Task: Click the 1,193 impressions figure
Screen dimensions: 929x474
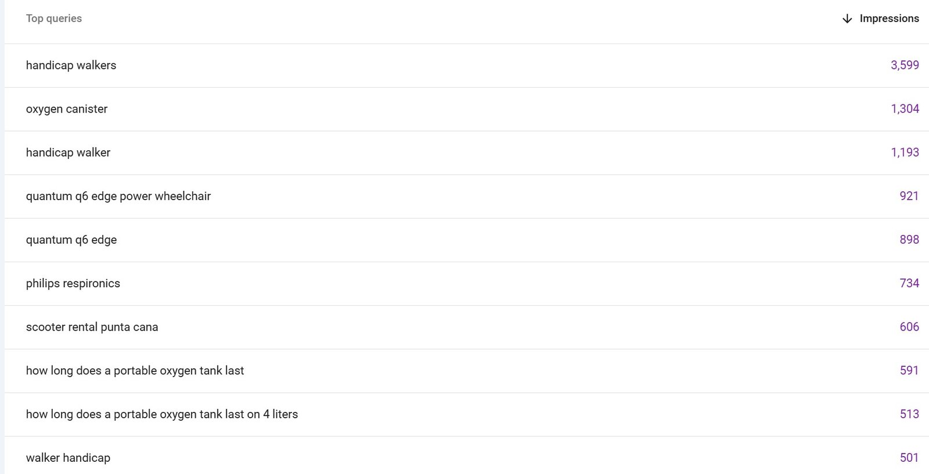Action: tap(905, 153)
